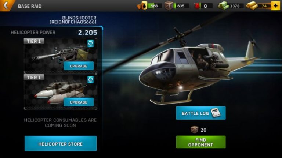The height and width of the screenshot is (158, 282).
Task: Tap the green cash stack icon
Action: [223, 6]
